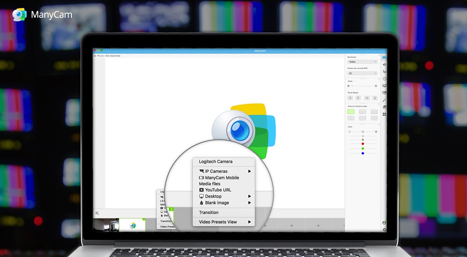Select the double inset Picture in Picture layout

click(374, 112)
